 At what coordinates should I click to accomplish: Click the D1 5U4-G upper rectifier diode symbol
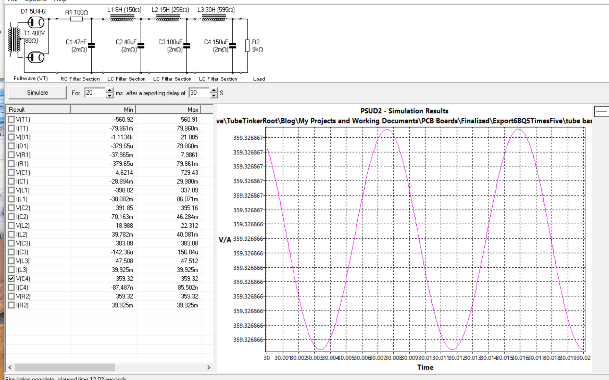[36, 23]
